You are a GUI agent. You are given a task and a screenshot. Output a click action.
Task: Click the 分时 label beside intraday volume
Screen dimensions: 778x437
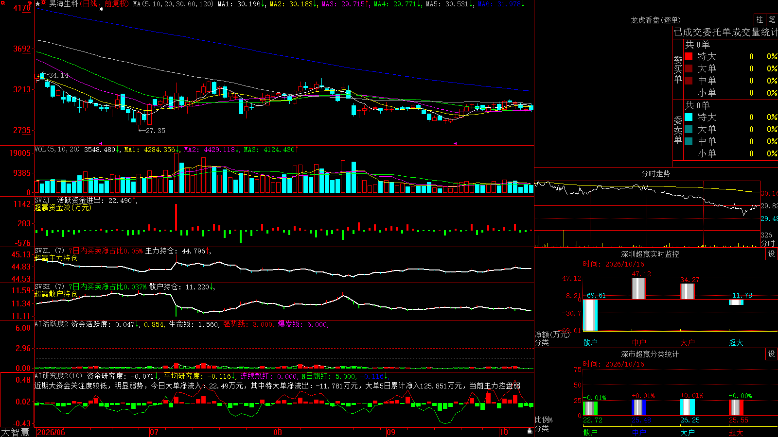(768, 243)
